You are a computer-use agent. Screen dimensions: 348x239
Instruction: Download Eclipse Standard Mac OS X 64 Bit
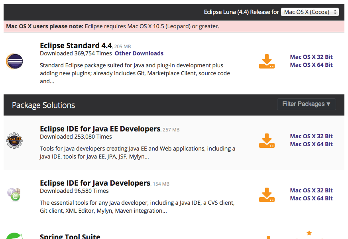pos(311,65)
